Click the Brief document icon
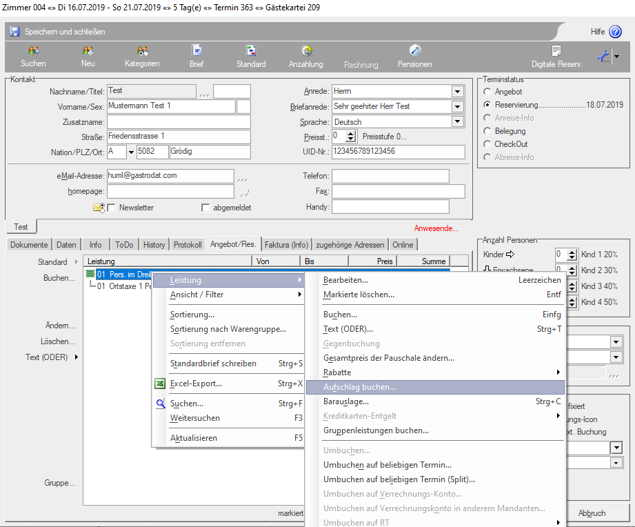 196,51
